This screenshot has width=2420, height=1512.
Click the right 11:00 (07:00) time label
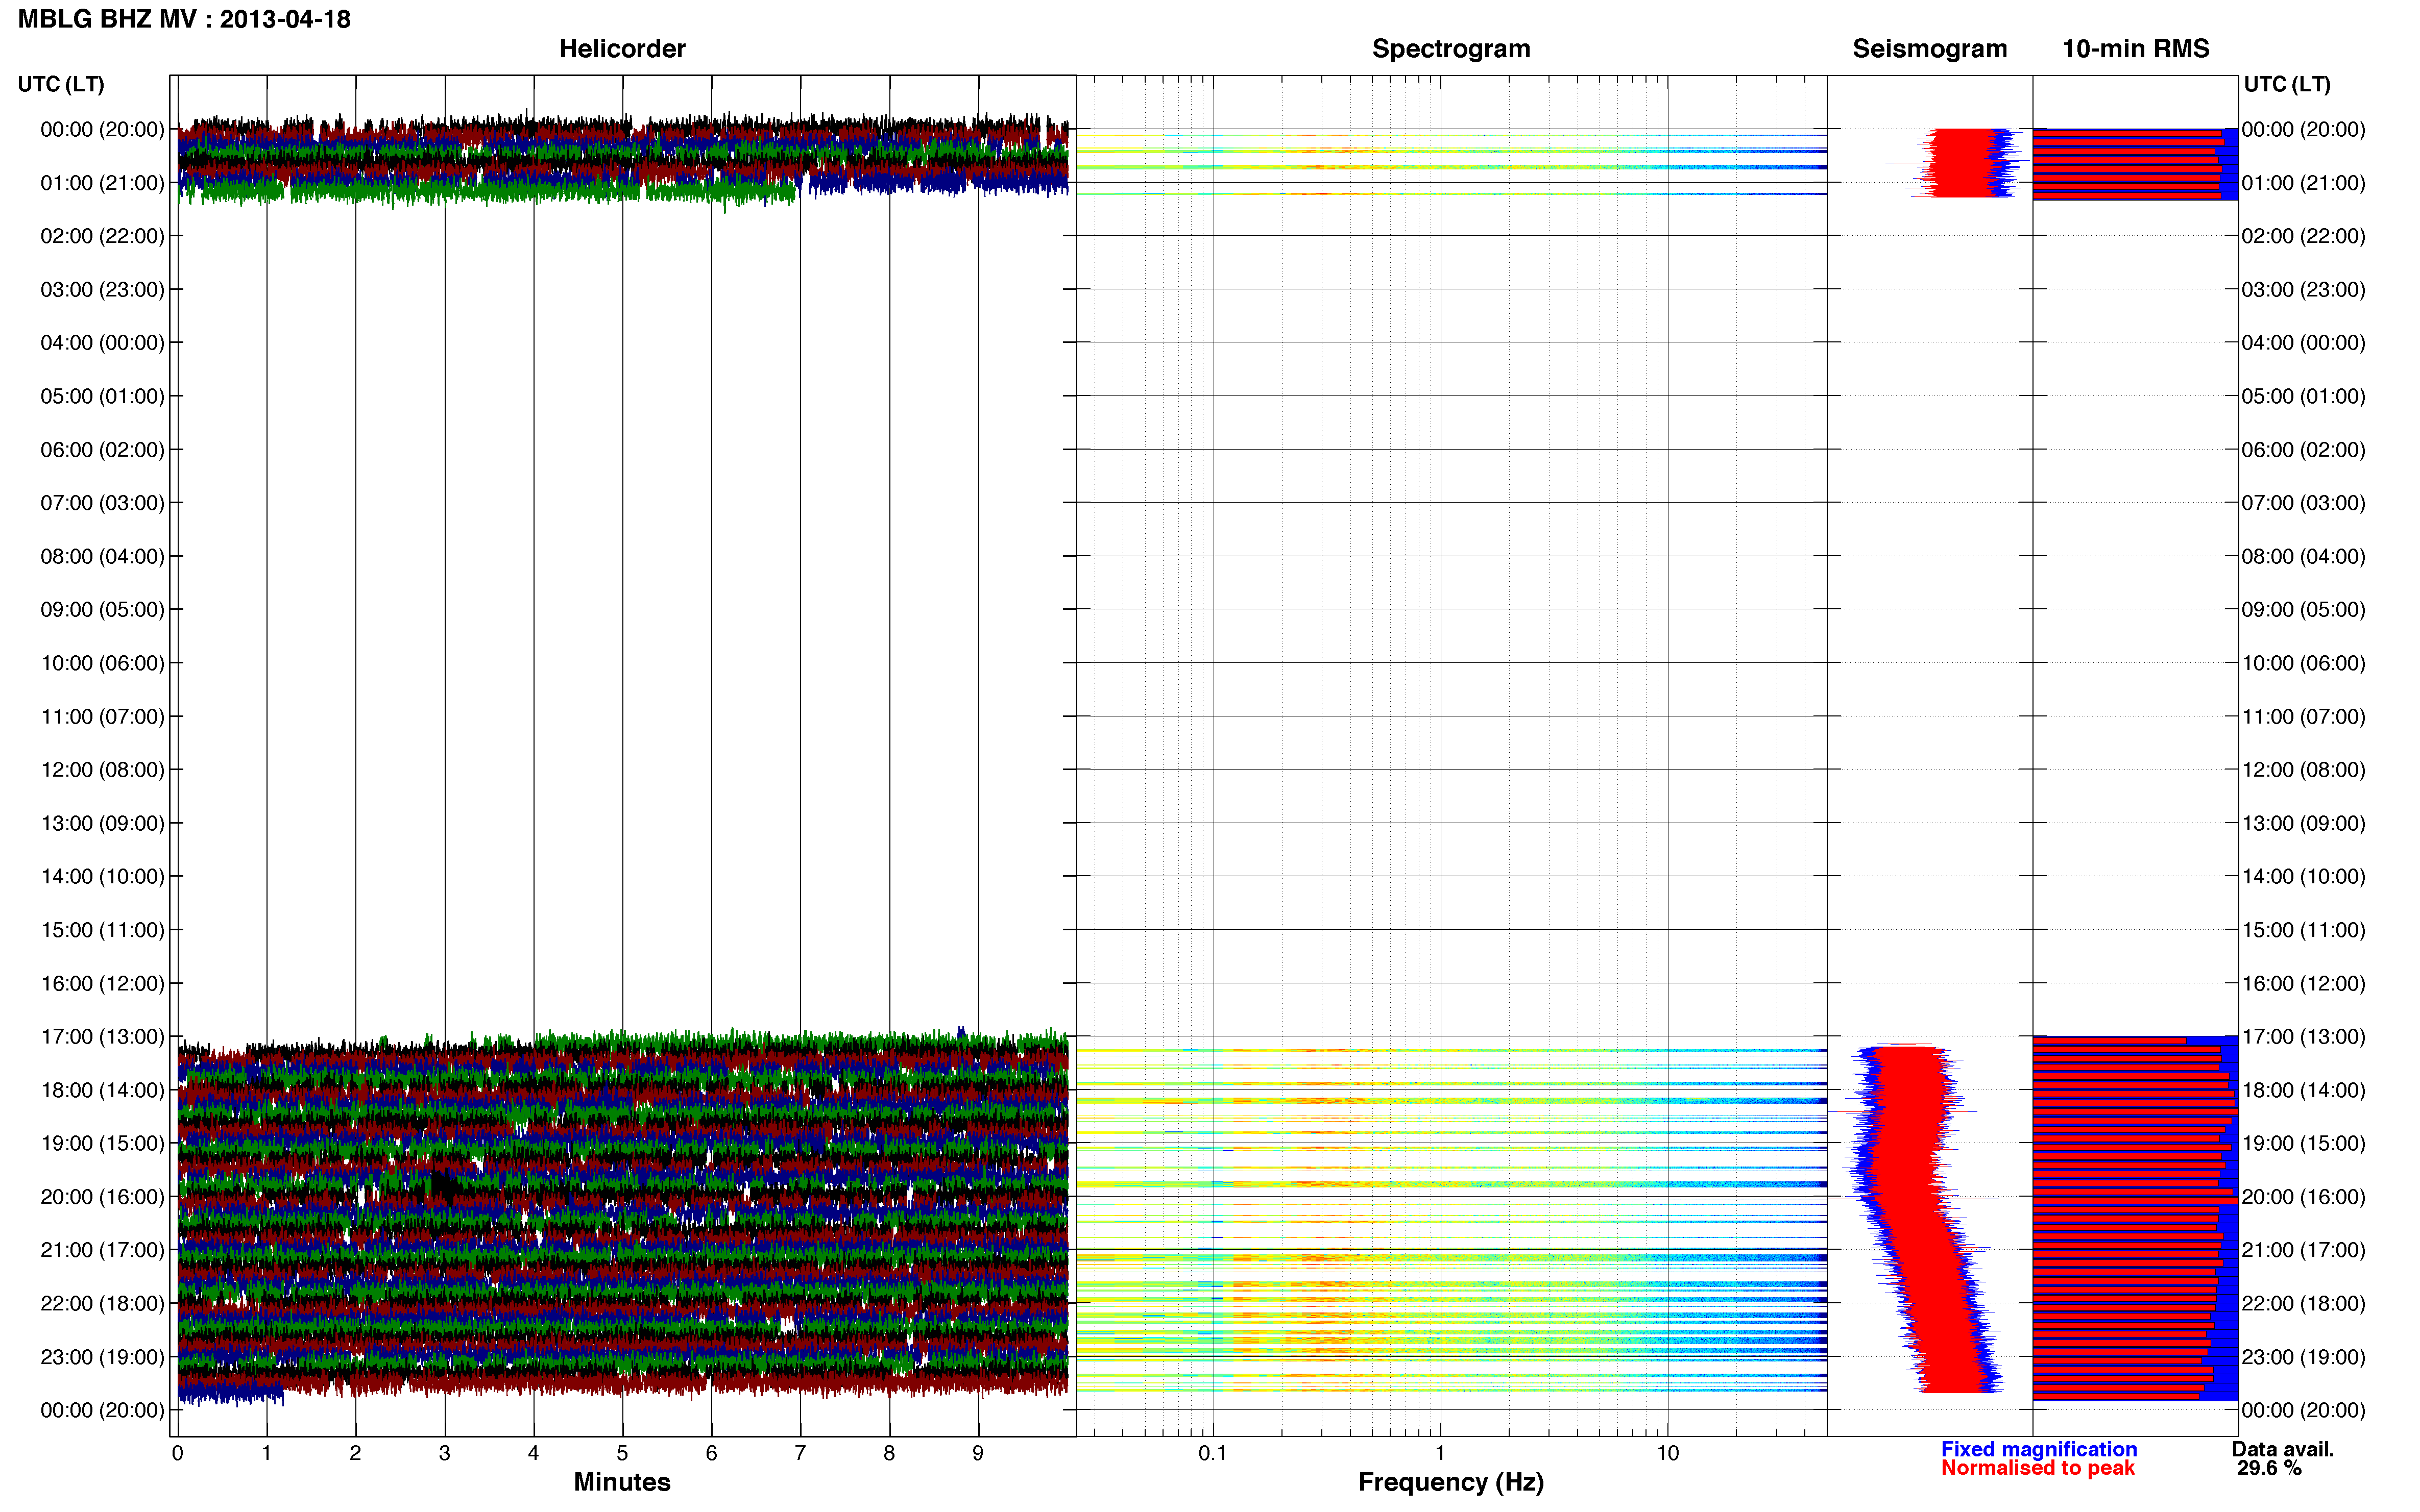point(2303,716)
